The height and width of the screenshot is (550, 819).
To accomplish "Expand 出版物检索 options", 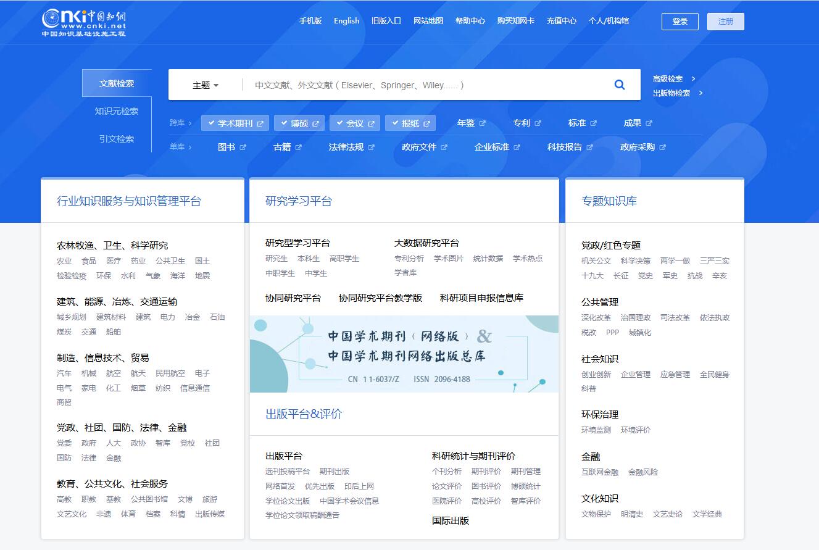I will tap(673, 93).
